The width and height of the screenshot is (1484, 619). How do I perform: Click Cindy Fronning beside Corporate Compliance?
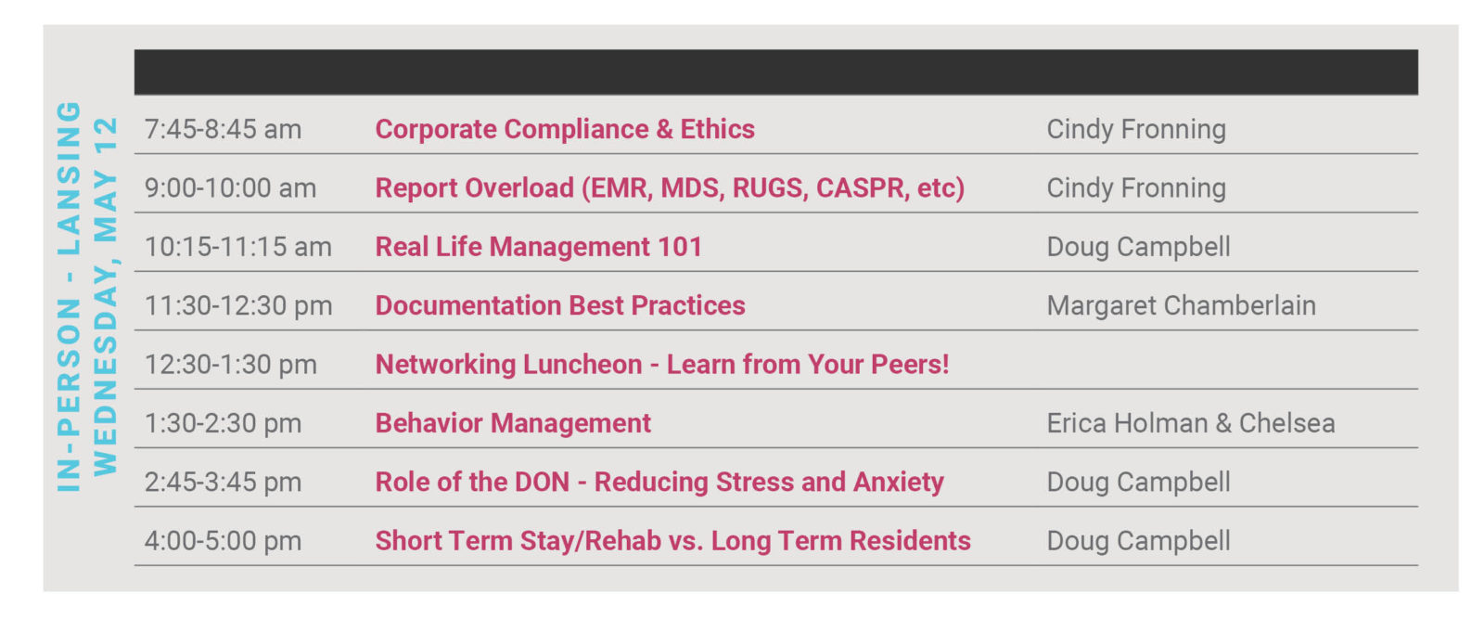click(1136, 129)
